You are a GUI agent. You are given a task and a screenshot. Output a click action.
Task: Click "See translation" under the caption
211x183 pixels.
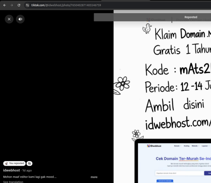(x=13, y=182)
